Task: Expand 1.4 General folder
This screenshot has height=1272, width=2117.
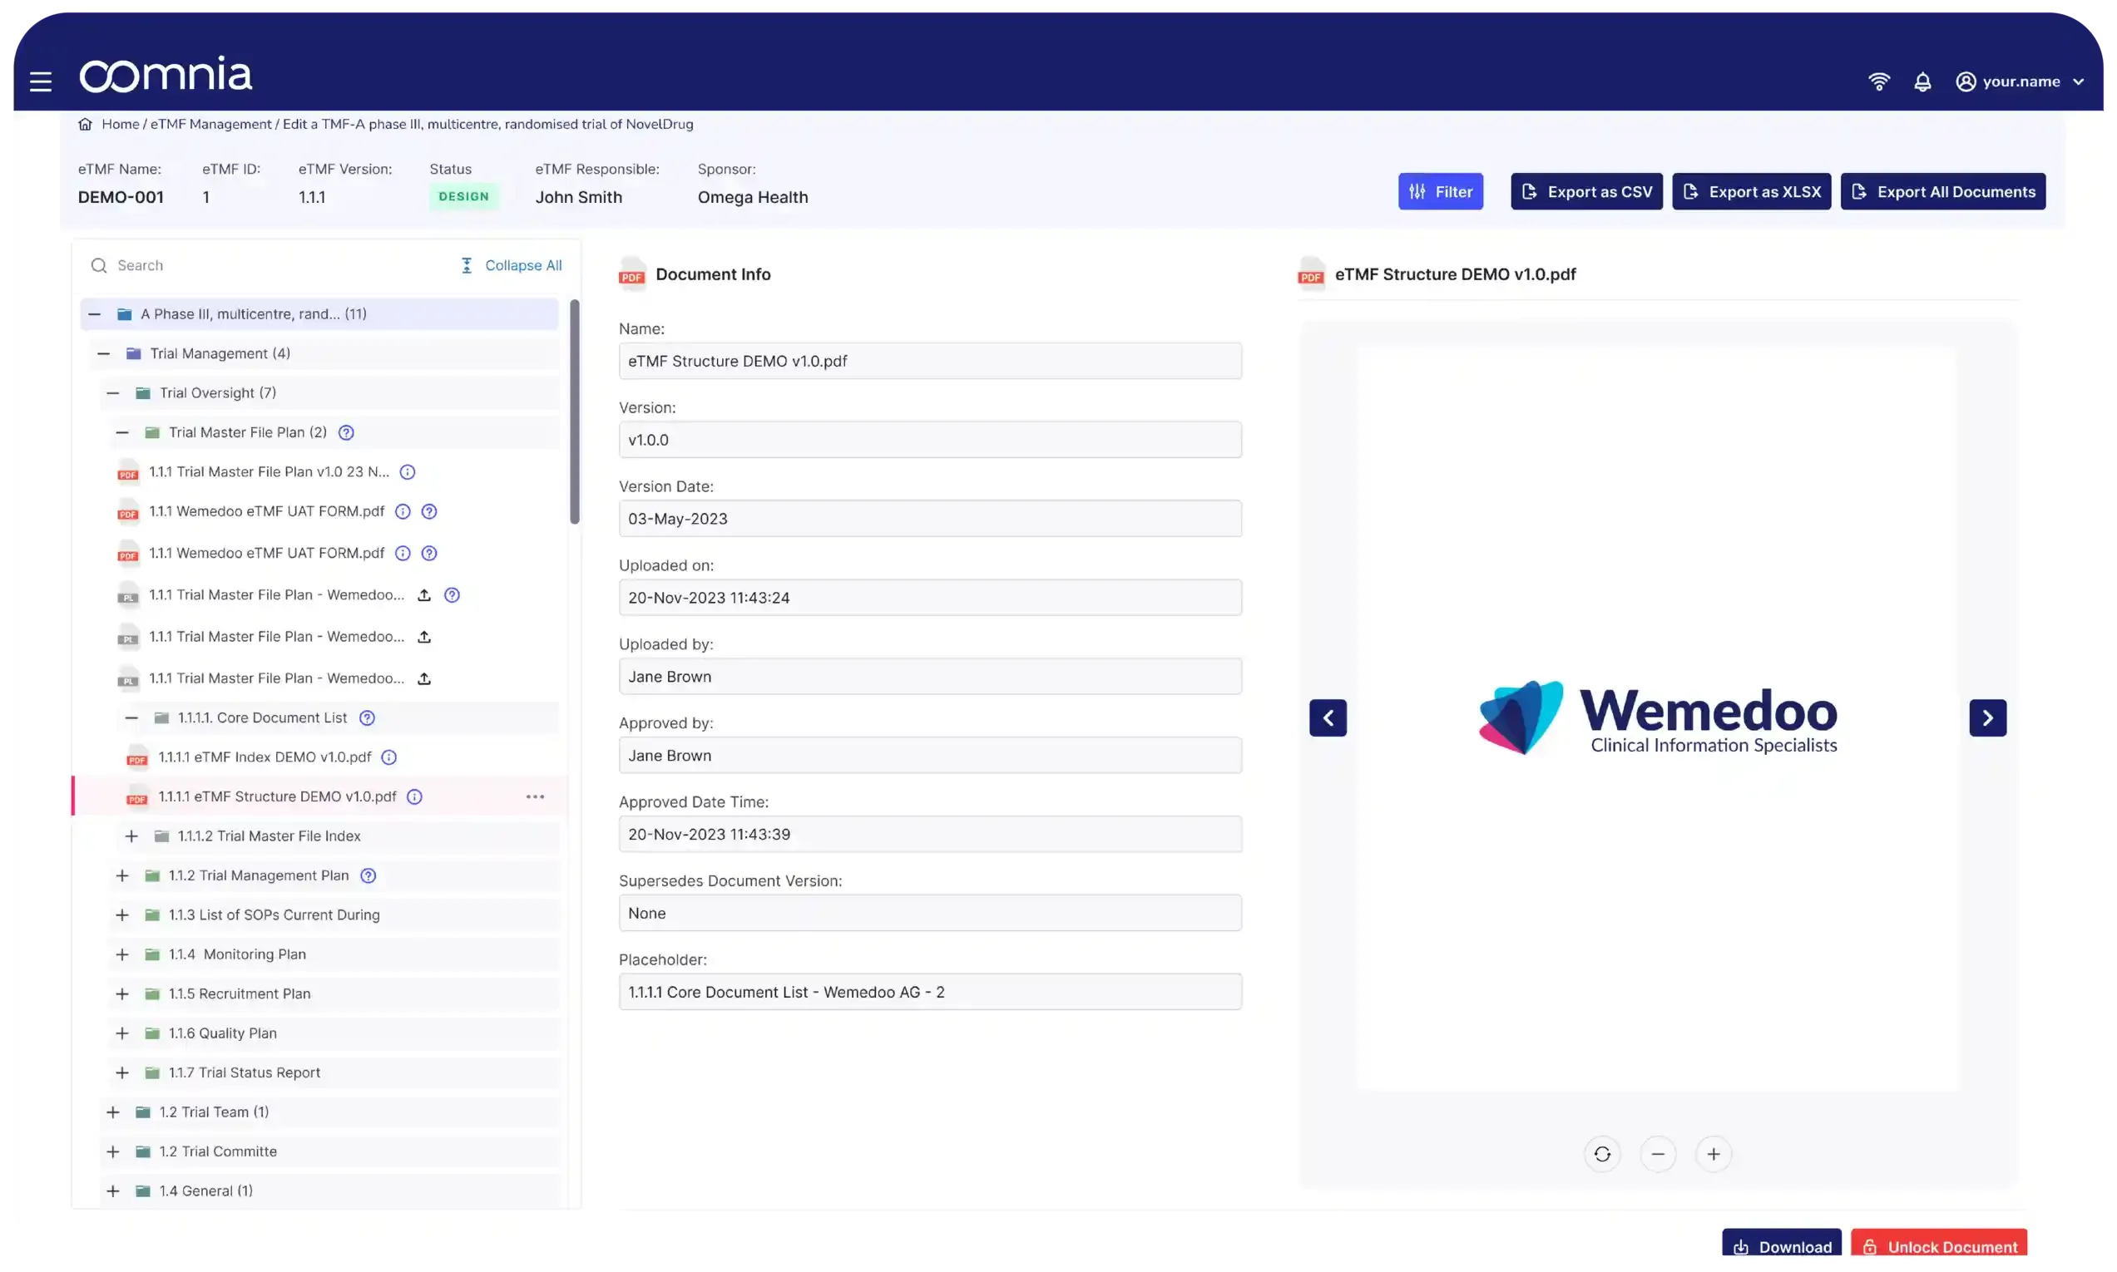Action: click(x=113, y=1191)
